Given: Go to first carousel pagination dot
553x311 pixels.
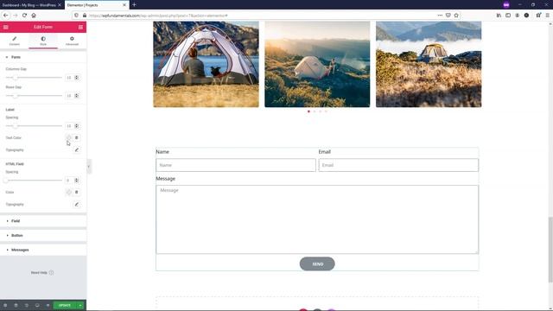Looking at the screenshot, I should [x=308, y=111].
